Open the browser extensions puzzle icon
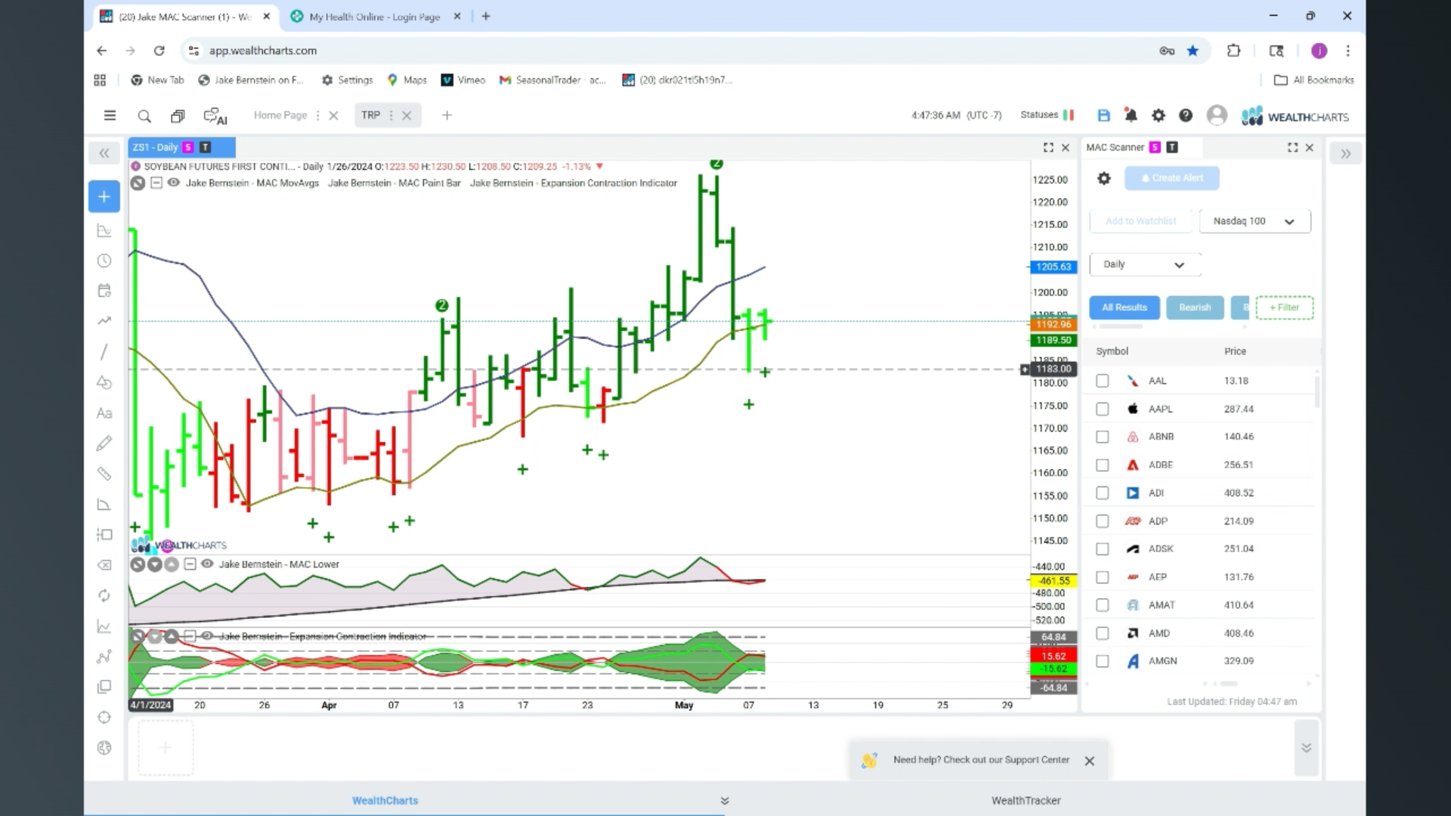This screenshot has width=1451, height=816. 1233,51
